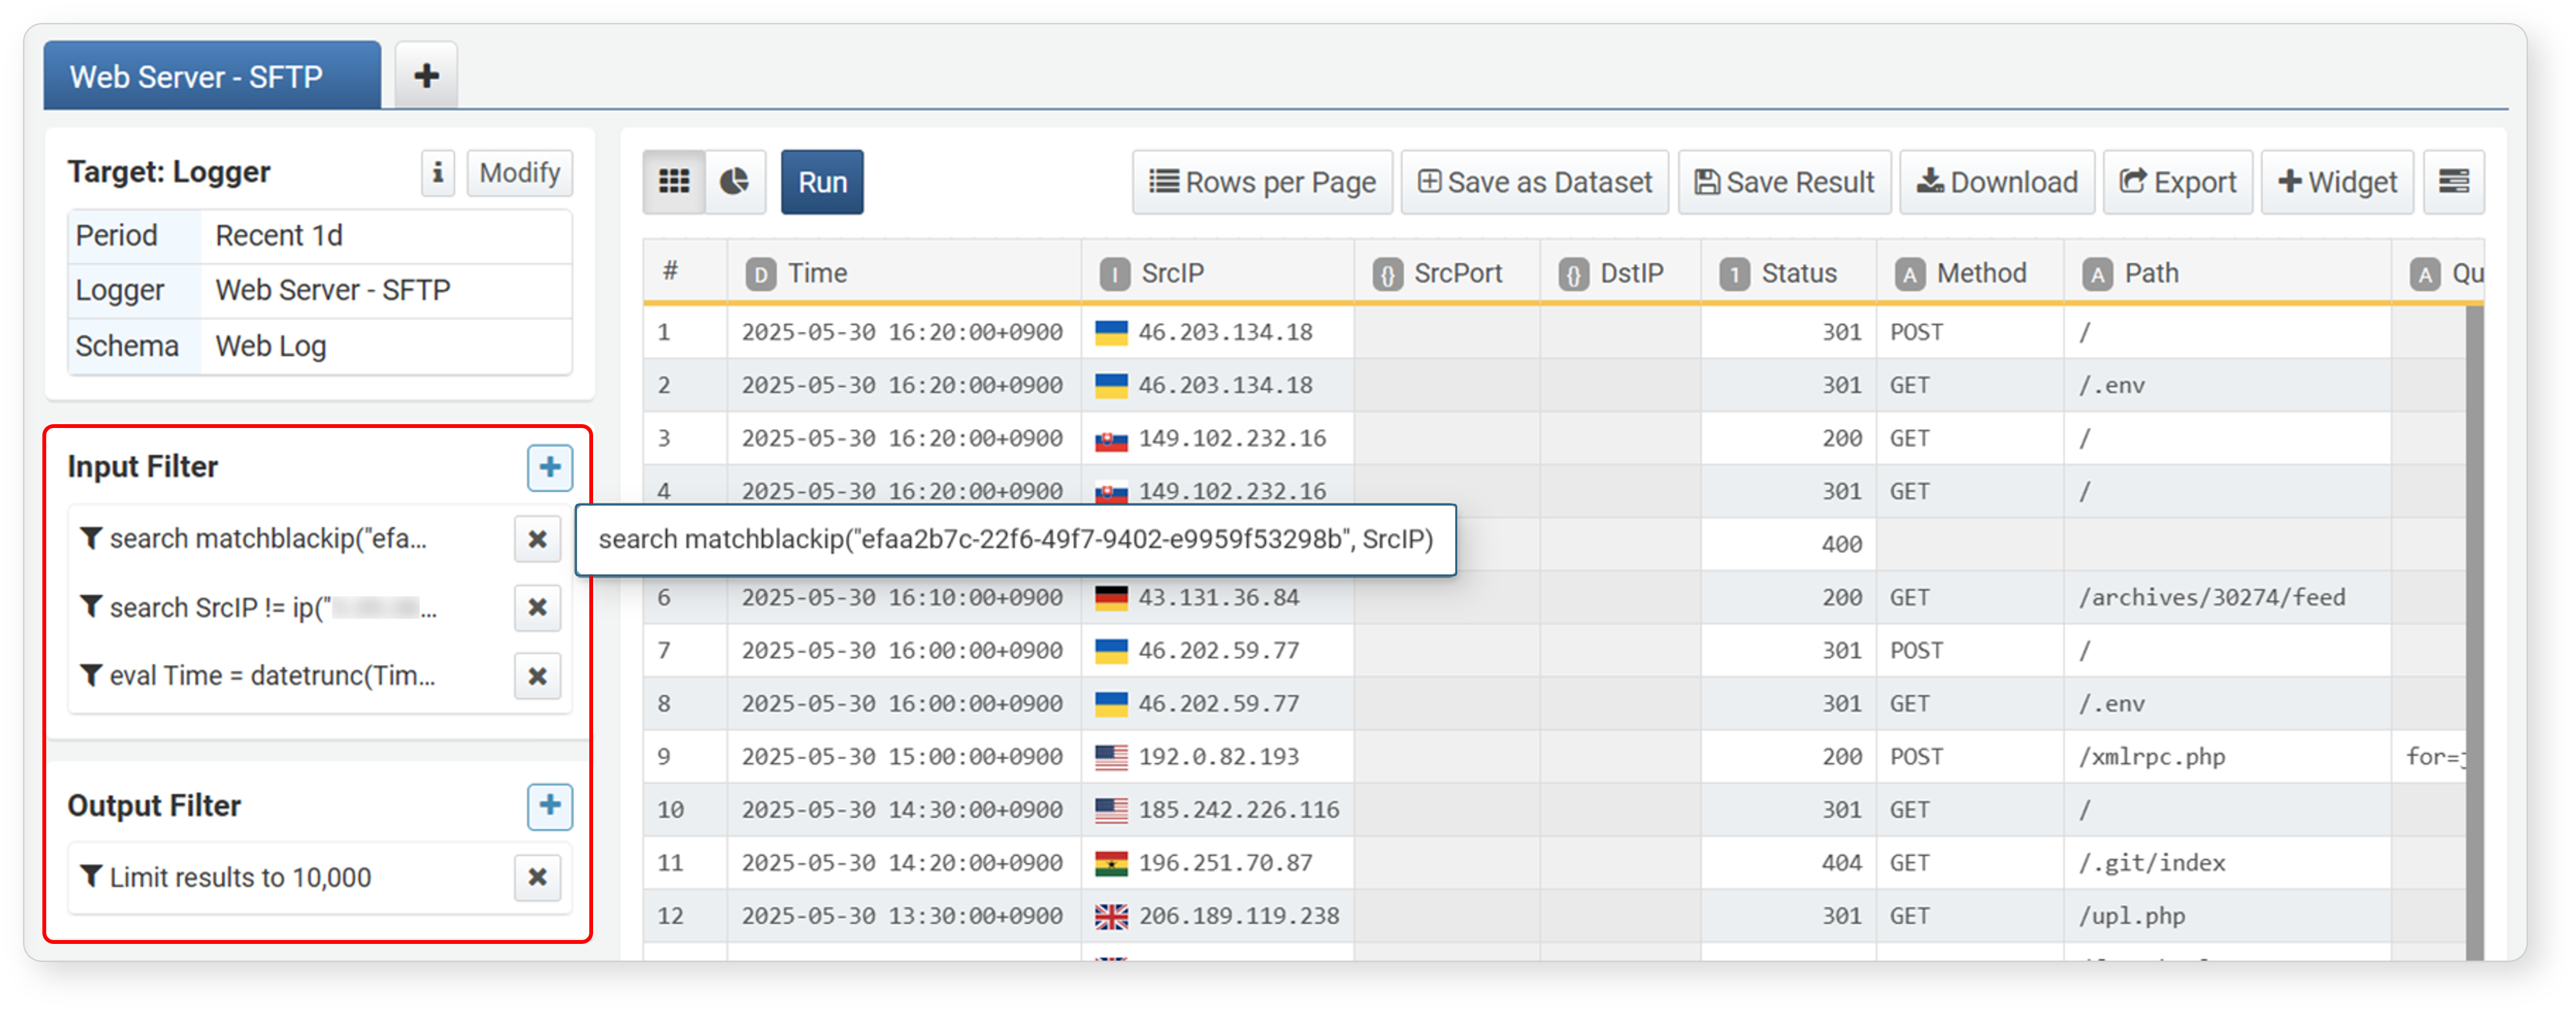This screenshot has height=1010, width=2576.
Task: Click the UK flag beside 206.189.119.238
Action: tap(1111, 916)
